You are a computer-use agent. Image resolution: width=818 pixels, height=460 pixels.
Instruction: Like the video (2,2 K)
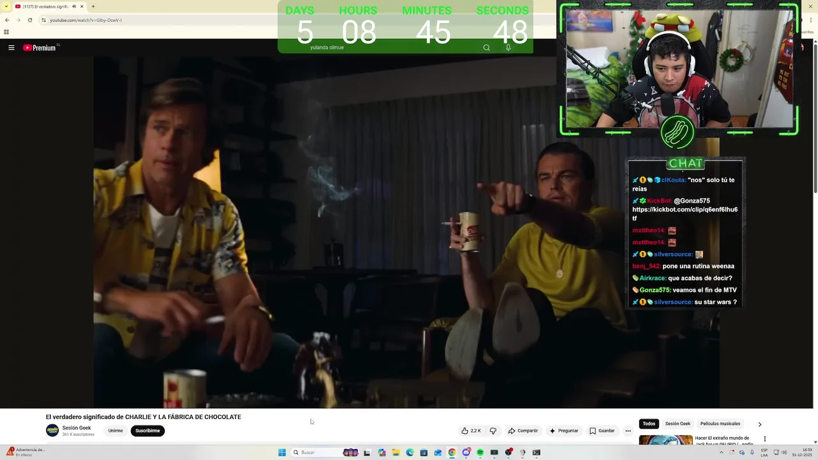click(x=471, y=431)
